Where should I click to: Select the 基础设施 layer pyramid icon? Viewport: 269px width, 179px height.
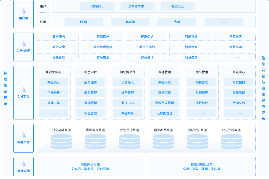[x=24, y=164]
